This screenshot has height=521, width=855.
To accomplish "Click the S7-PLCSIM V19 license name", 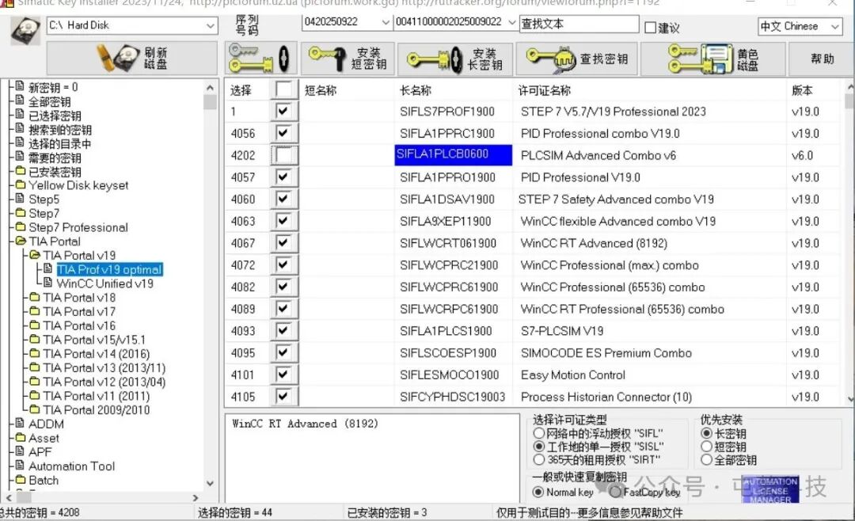I will click(561, 331).
